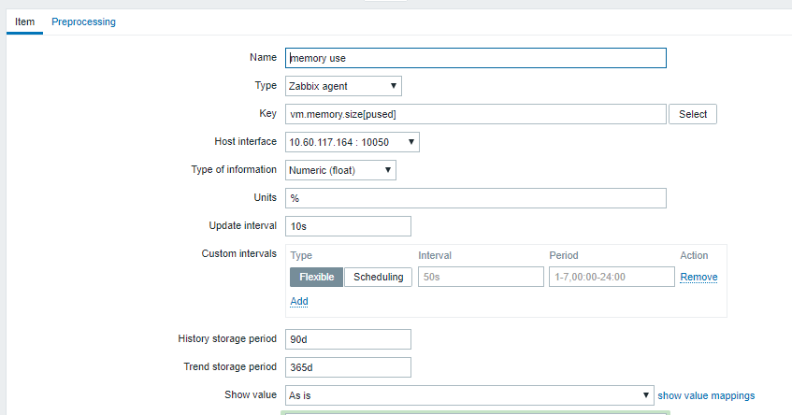Click the Units input field
The height and width of the screenshot is (415, 792).
click(x=475, y=198)
